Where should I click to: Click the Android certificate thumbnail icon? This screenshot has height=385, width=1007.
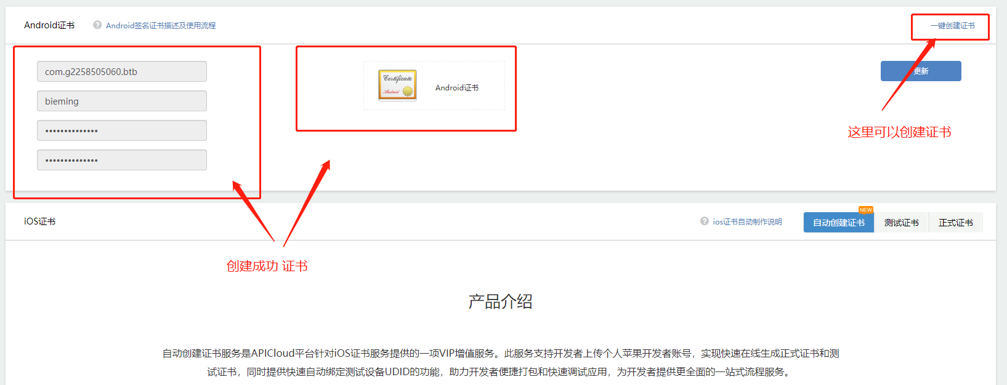pyautogui.click(x=397, y=85)
